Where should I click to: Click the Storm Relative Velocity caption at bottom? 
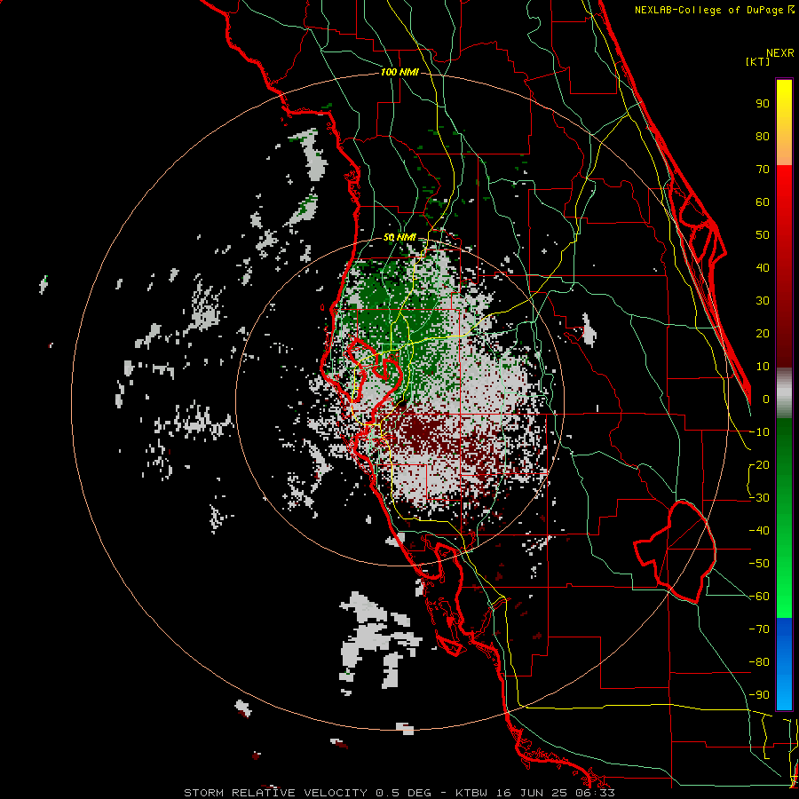coord(399,793)
